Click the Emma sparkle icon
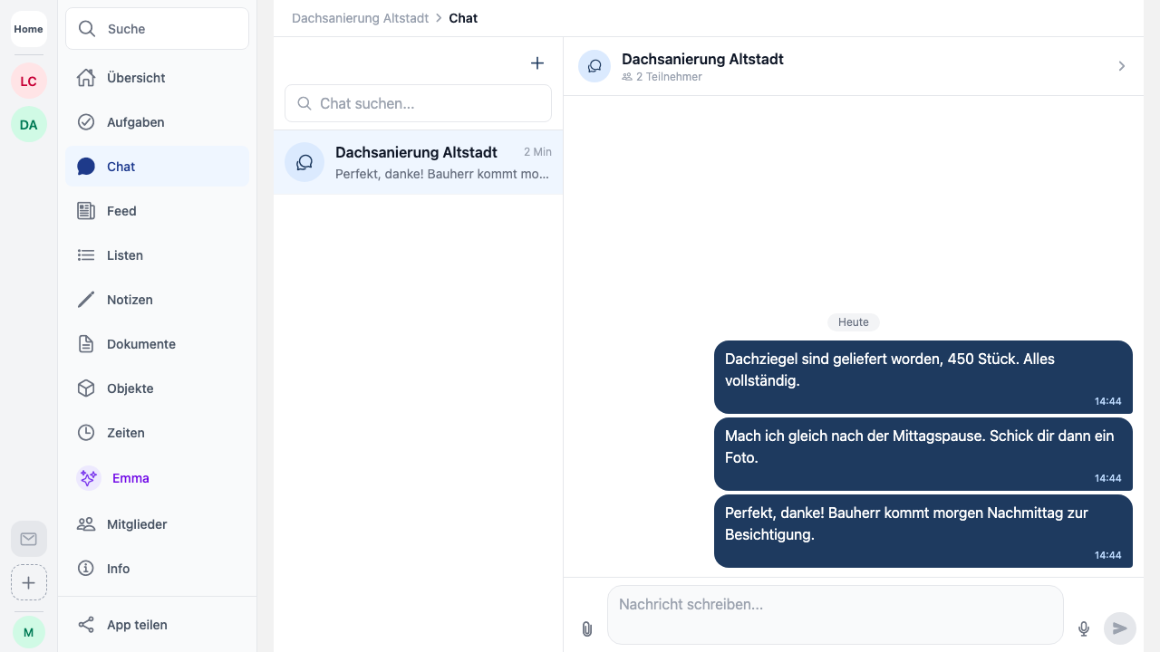The width and height of the screenshot is (1160, 652). [89, 478]
